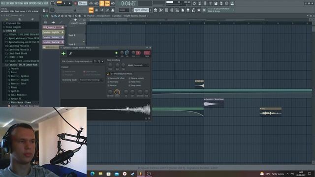
Task: Click the Save project icon
Action: coord(216,3)
